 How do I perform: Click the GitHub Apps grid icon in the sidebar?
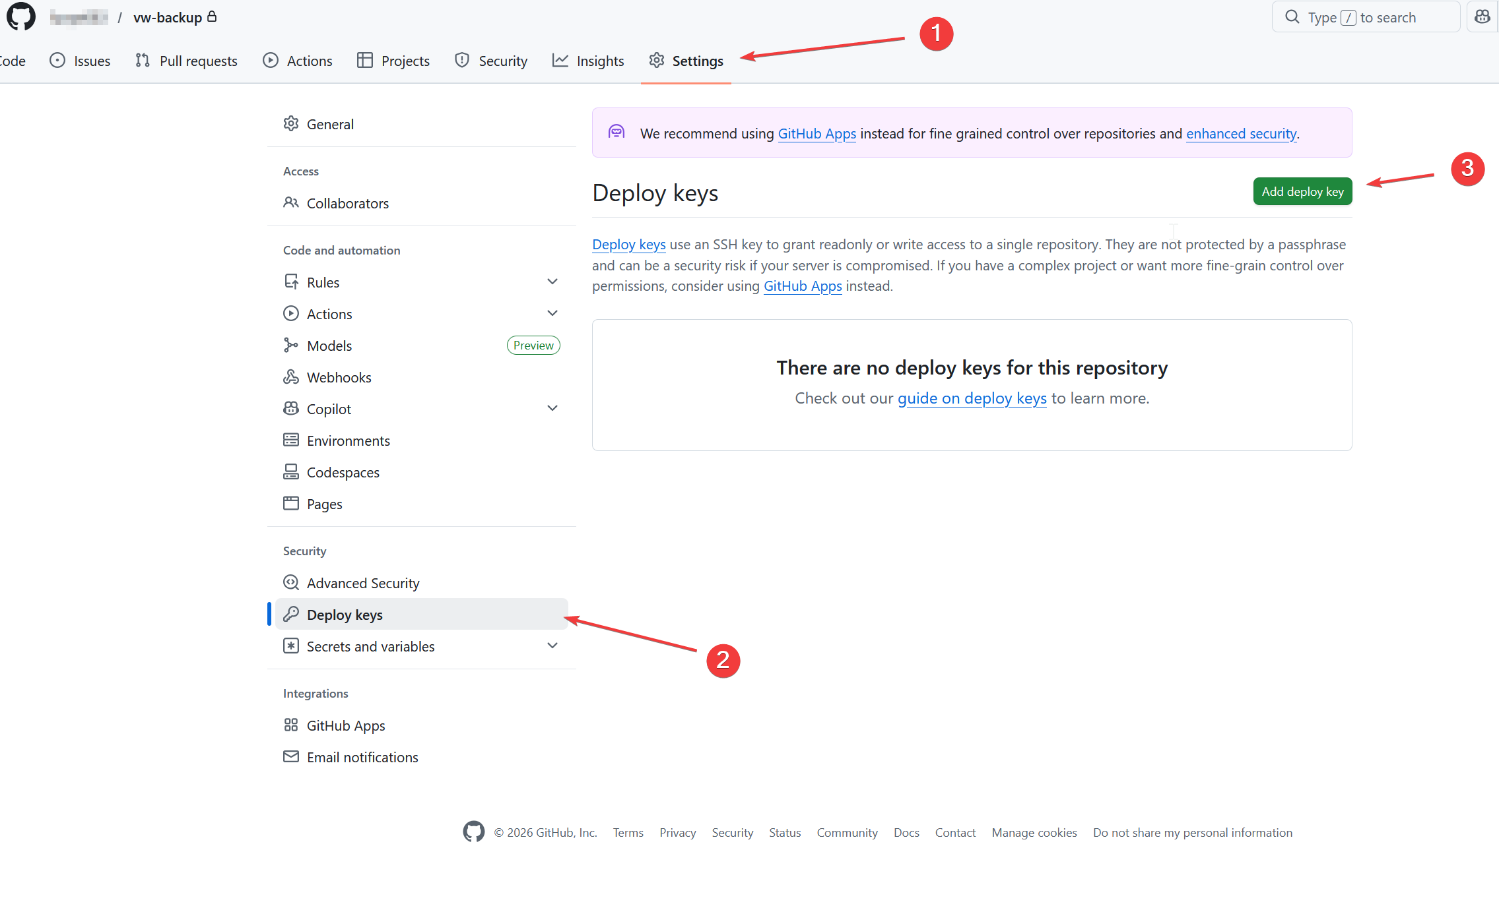click(x=291, y=725)
